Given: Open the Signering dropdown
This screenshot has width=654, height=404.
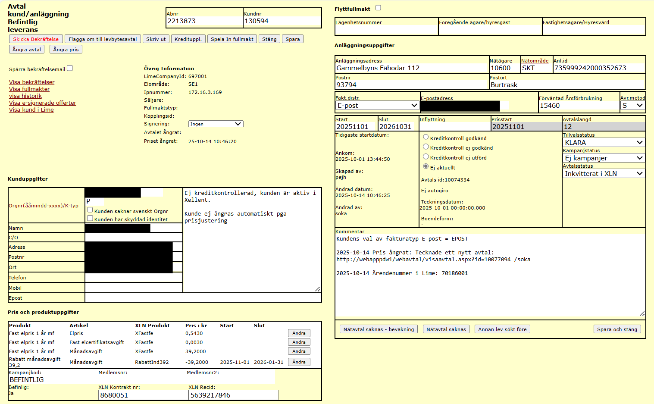Looking at the screenshot, I should point(216,124).
